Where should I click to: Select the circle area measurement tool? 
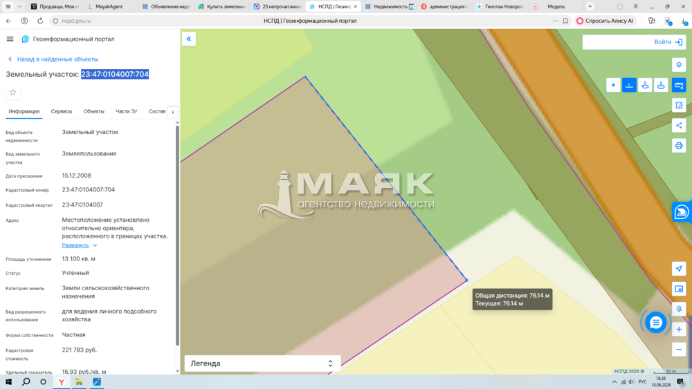tap(661, 85)
